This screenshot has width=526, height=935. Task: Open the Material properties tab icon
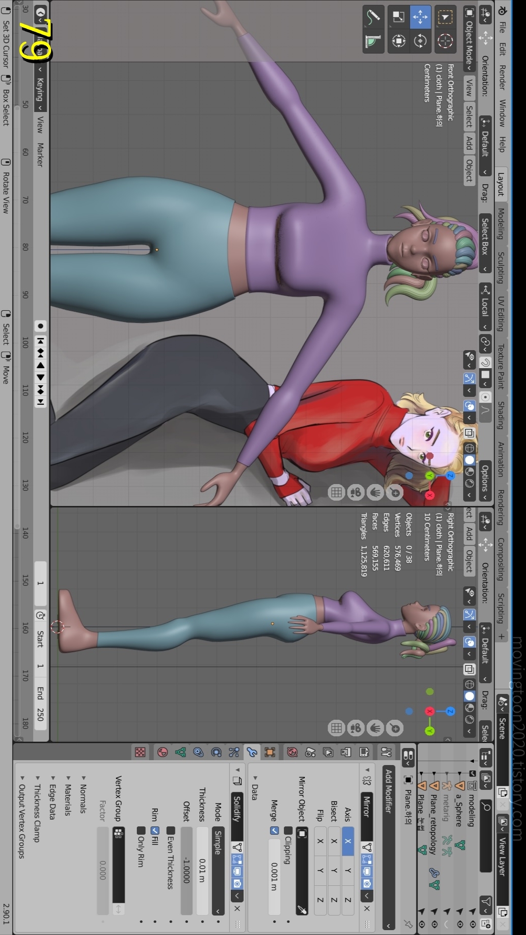pyautogui.click(x=163, y=752)
